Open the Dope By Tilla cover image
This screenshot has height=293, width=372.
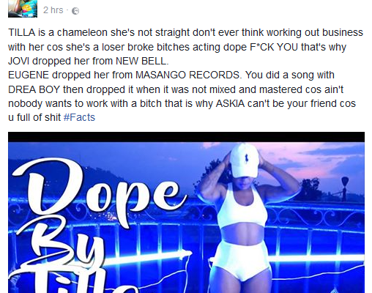click(186, 212)
